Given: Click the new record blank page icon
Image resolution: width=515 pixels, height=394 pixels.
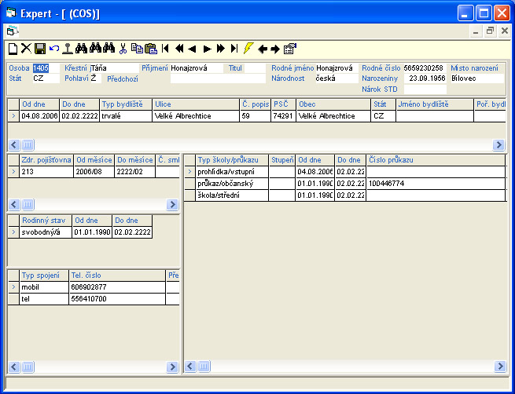Looking at the screenshot, I should [x=12, y=49].
